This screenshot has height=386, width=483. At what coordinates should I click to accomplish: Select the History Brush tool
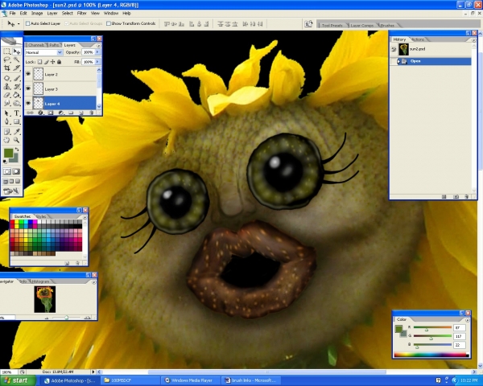pyautogui.click(x=17, y=87)
